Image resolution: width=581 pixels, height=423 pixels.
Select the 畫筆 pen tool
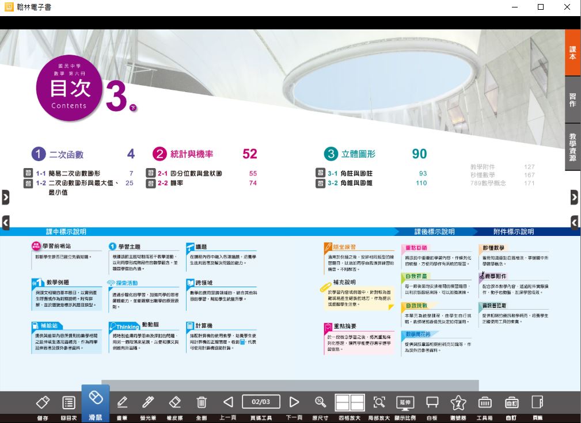(122, 402)
